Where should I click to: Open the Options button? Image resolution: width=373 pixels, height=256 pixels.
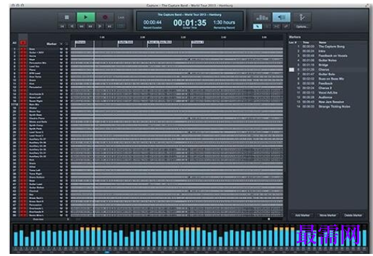[302, 27]
